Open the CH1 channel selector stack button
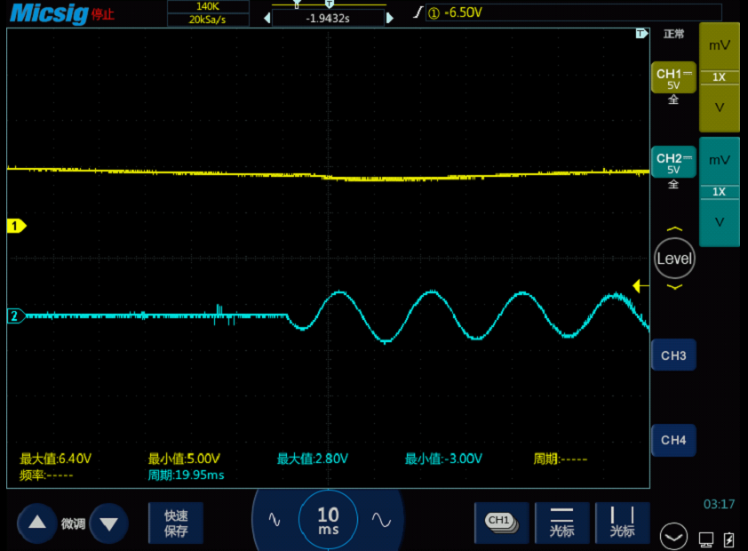This screenshot has width=748, height=551. (501, 523)
